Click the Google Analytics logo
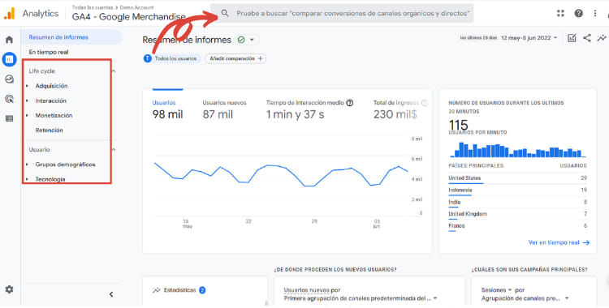Image resolution: width=609 pixels, height=308 pixels. coord(9,14)
